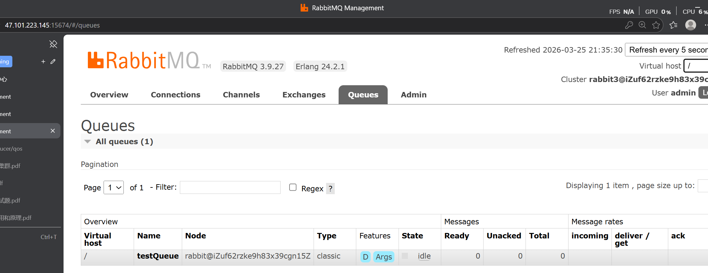Click the page size input field
This screenshot has height=273, width=708.
703,186
